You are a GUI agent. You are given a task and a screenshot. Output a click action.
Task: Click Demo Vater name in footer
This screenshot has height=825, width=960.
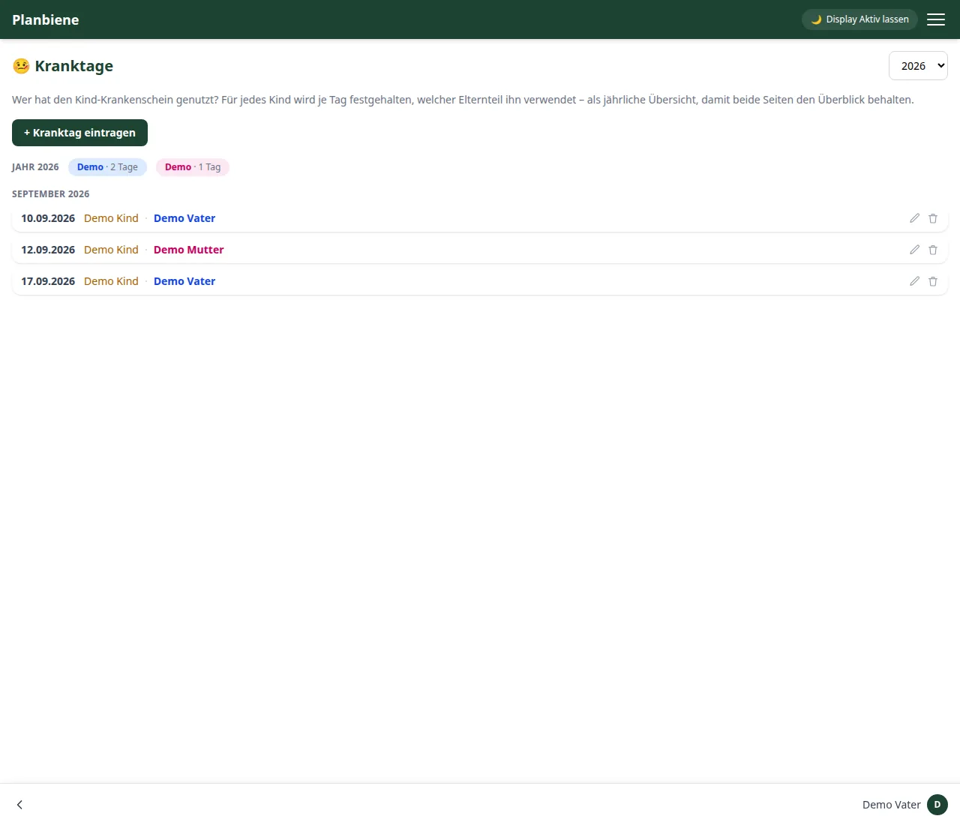(892, 805)
